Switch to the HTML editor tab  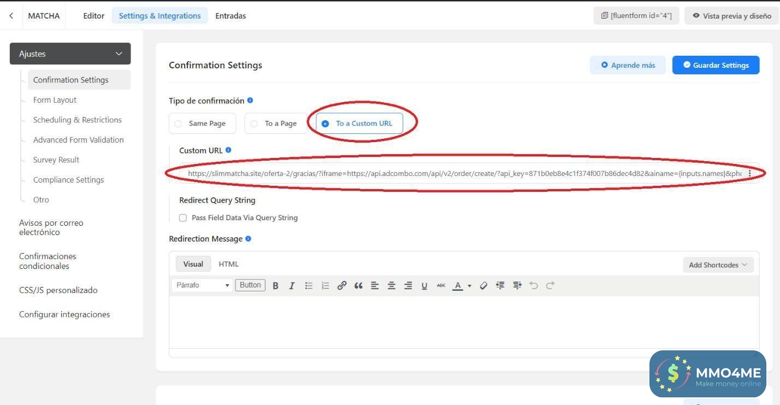[x=228, y=264]
